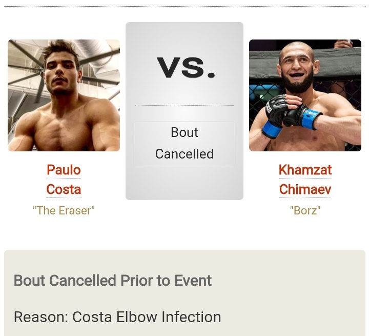
Task: Select the "Borz" nickname text
Action: click(x=305, y=211)
